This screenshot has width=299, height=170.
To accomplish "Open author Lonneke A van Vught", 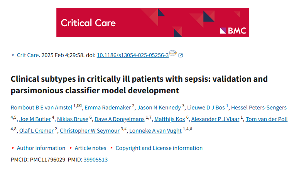I will pyautogui.click(x=155, y=131).
